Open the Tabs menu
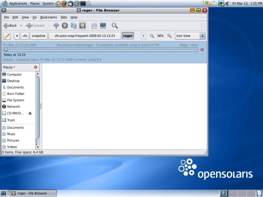Image resolution: width=263 pixels, height=197 pixels. [x=64, y=17]
